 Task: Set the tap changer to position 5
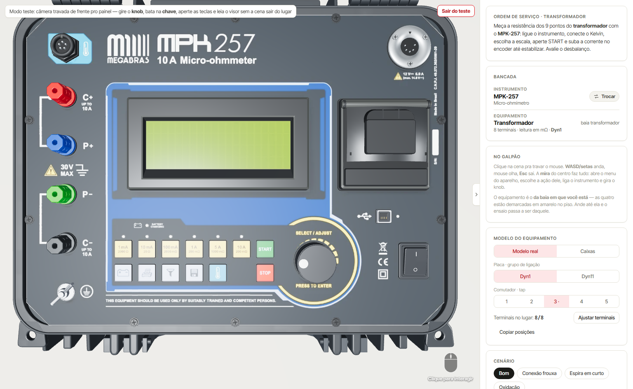[x=606, y=302]
